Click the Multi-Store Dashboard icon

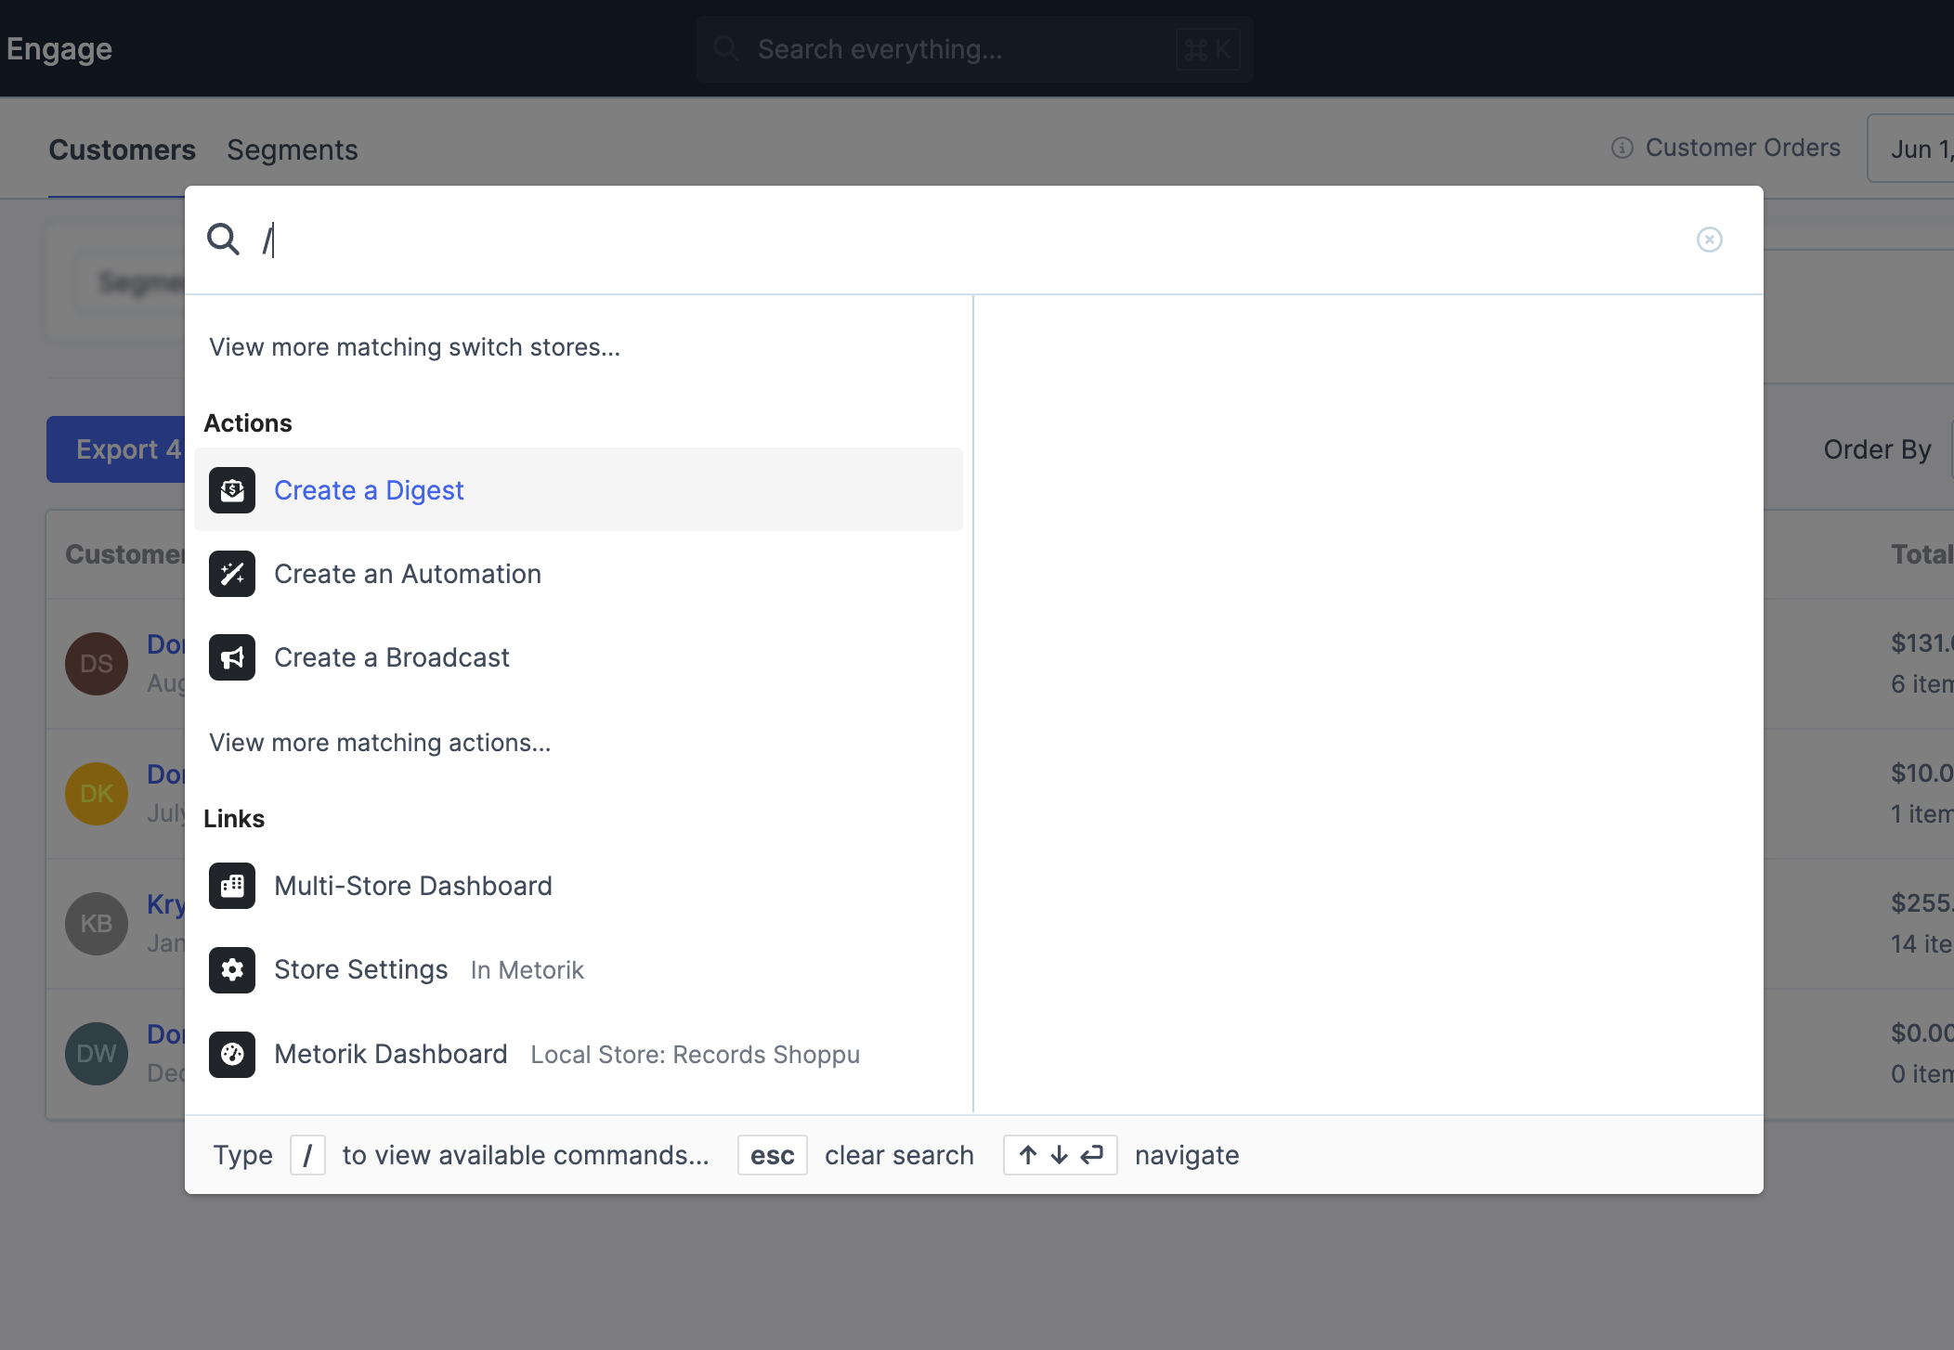tap(232, 886)
